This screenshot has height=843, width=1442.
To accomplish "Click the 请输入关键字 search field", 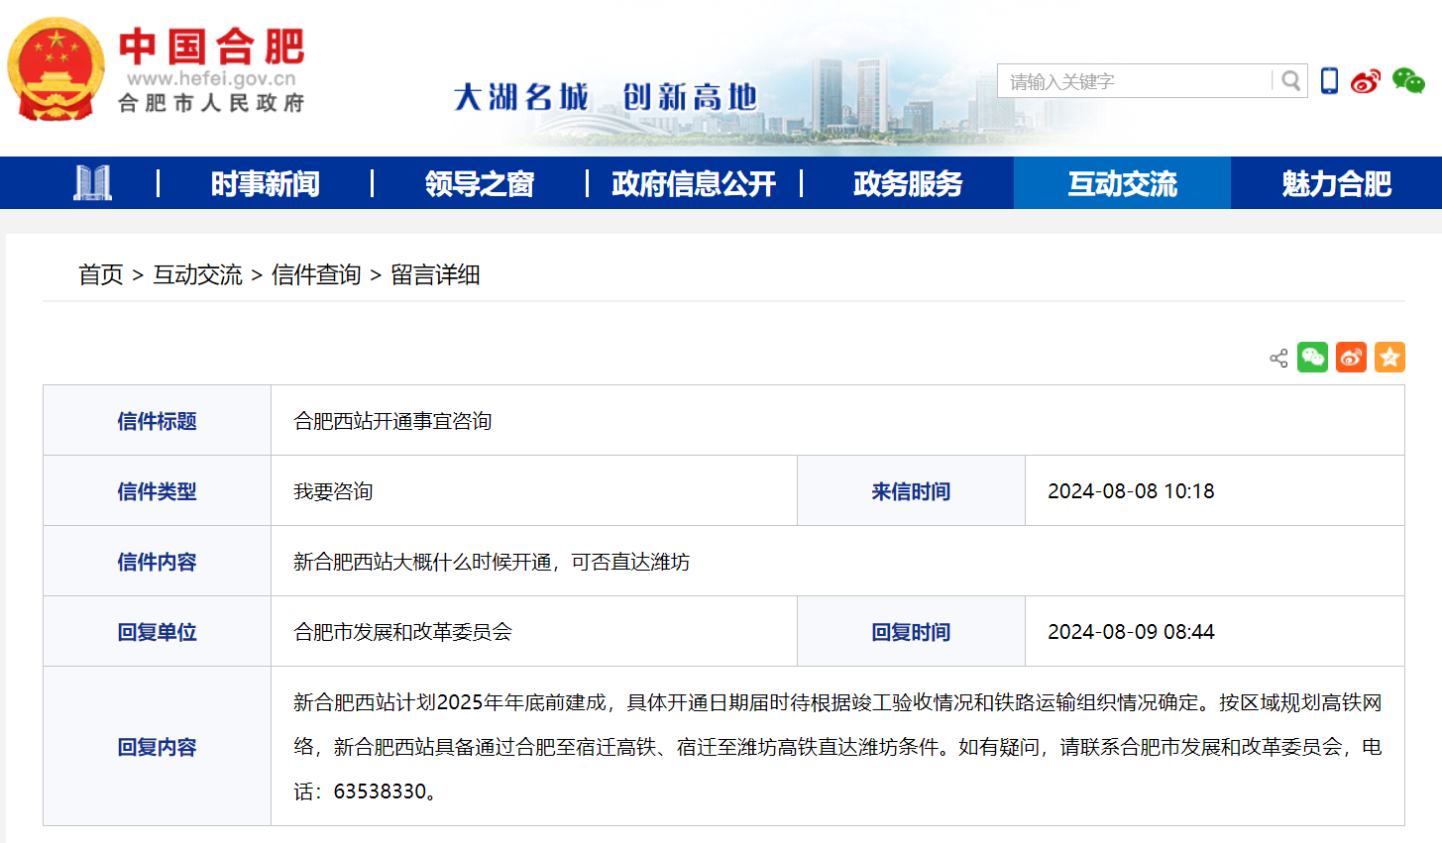I will (1136, 81).
